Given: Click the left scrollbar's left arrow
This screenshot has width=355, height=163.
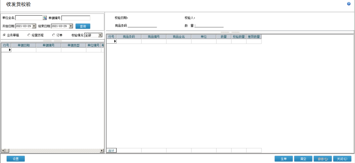Looking at the screenshot, I should pyautogui.click(x=3, y=150).
